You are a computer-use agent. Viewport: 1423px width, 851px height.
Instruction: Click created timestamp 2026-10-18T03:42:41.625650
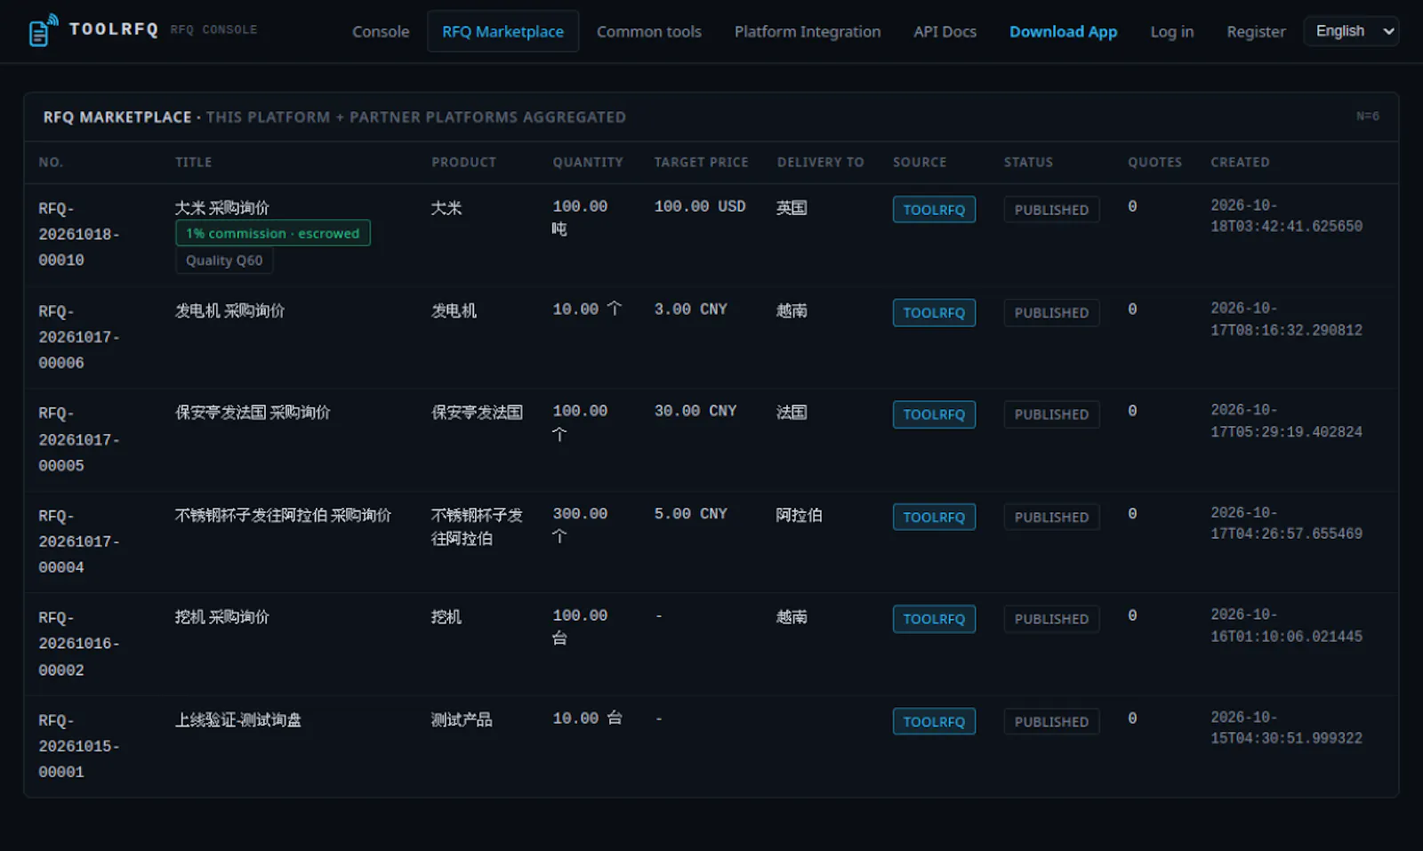pos(1286,216)
